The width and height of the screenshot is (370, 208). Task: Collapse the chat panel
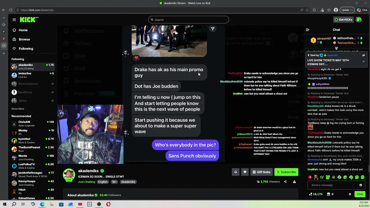[x=308, y=30]
